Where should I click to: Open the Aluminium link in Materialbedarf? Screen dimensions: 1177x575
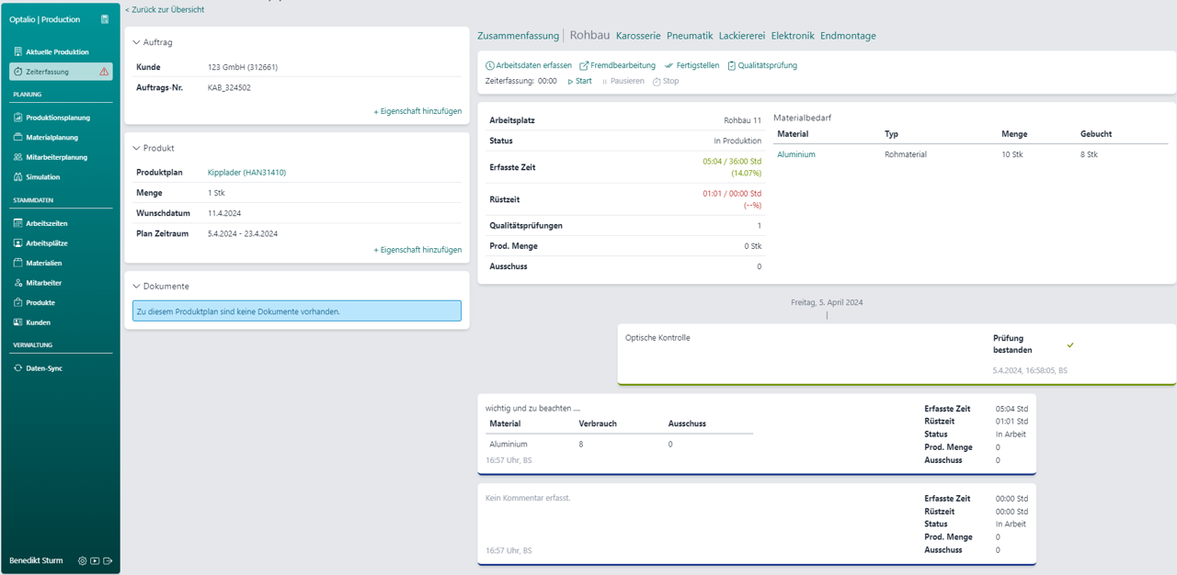tap(796, 154)
